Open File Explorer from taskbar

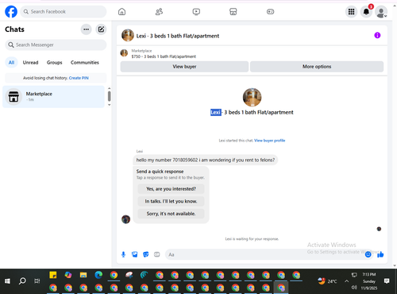[83, 275]
